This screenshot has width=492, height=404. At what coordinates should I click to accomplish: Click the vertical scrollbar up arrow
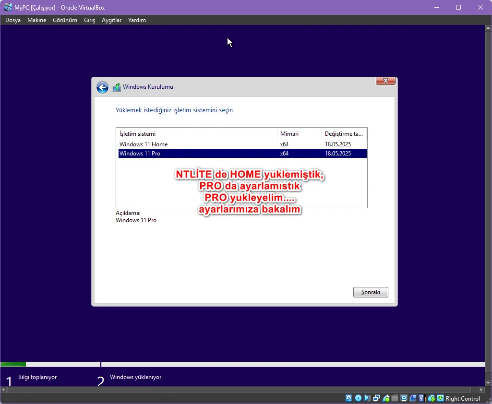(x=488, y=28)
